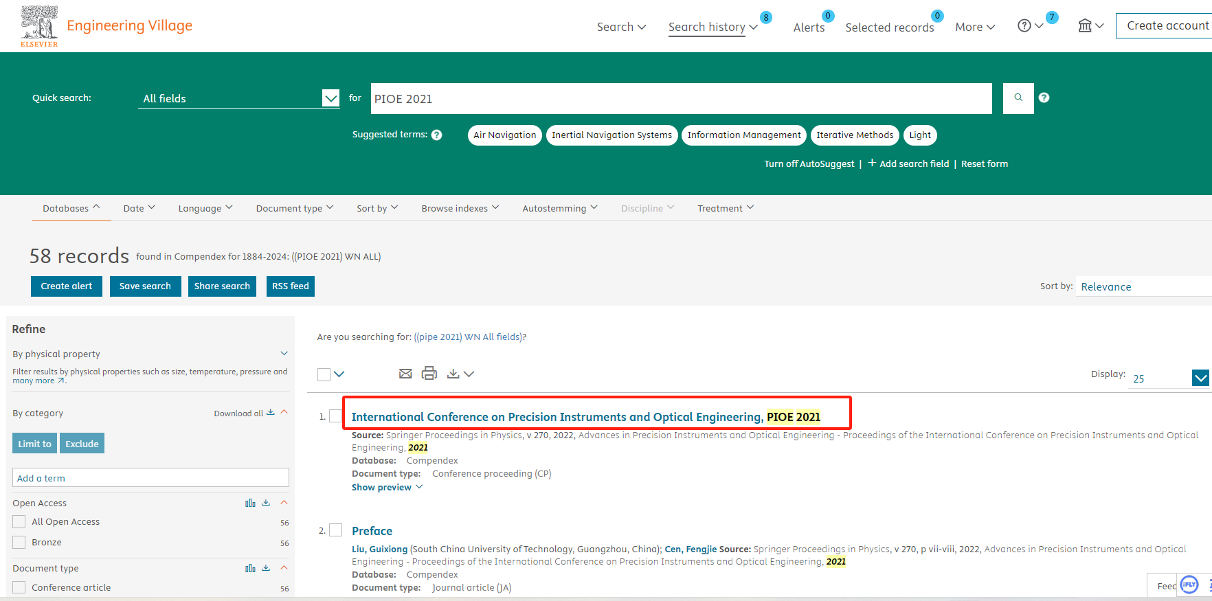
Task: Select Inertial Navigation Systems suggested term
Action: [612, 135]
